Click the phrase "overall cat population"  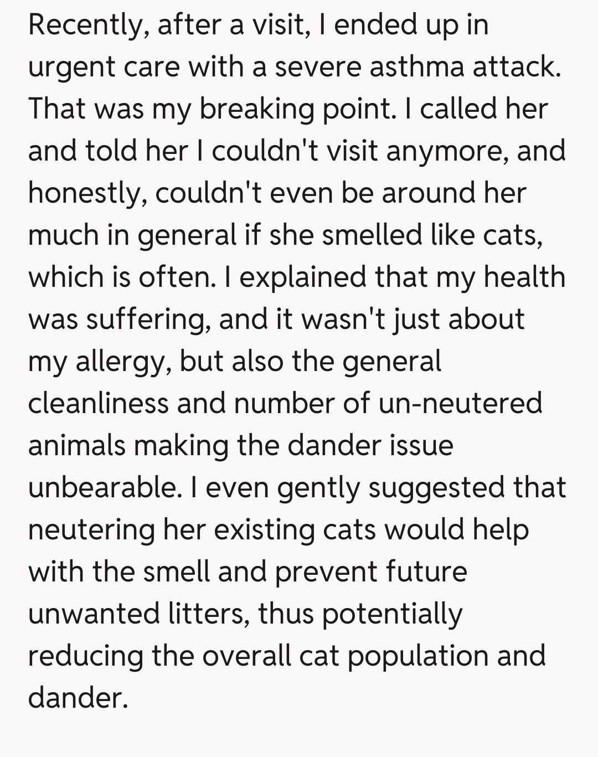pyautogui.click(x=346, y=656)
